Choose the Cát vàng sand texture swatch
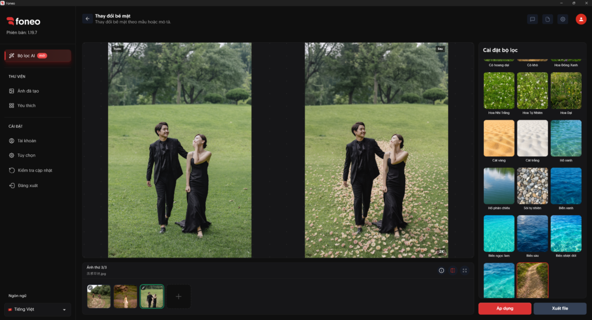The height and width of the screenshot is (320, 592). pos(499,138)
